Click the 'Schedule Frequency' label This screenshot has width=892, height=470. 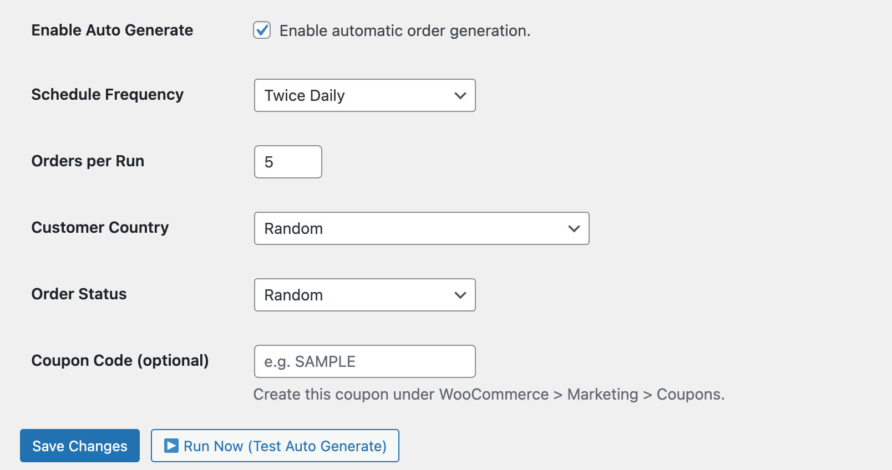[107, 95]
